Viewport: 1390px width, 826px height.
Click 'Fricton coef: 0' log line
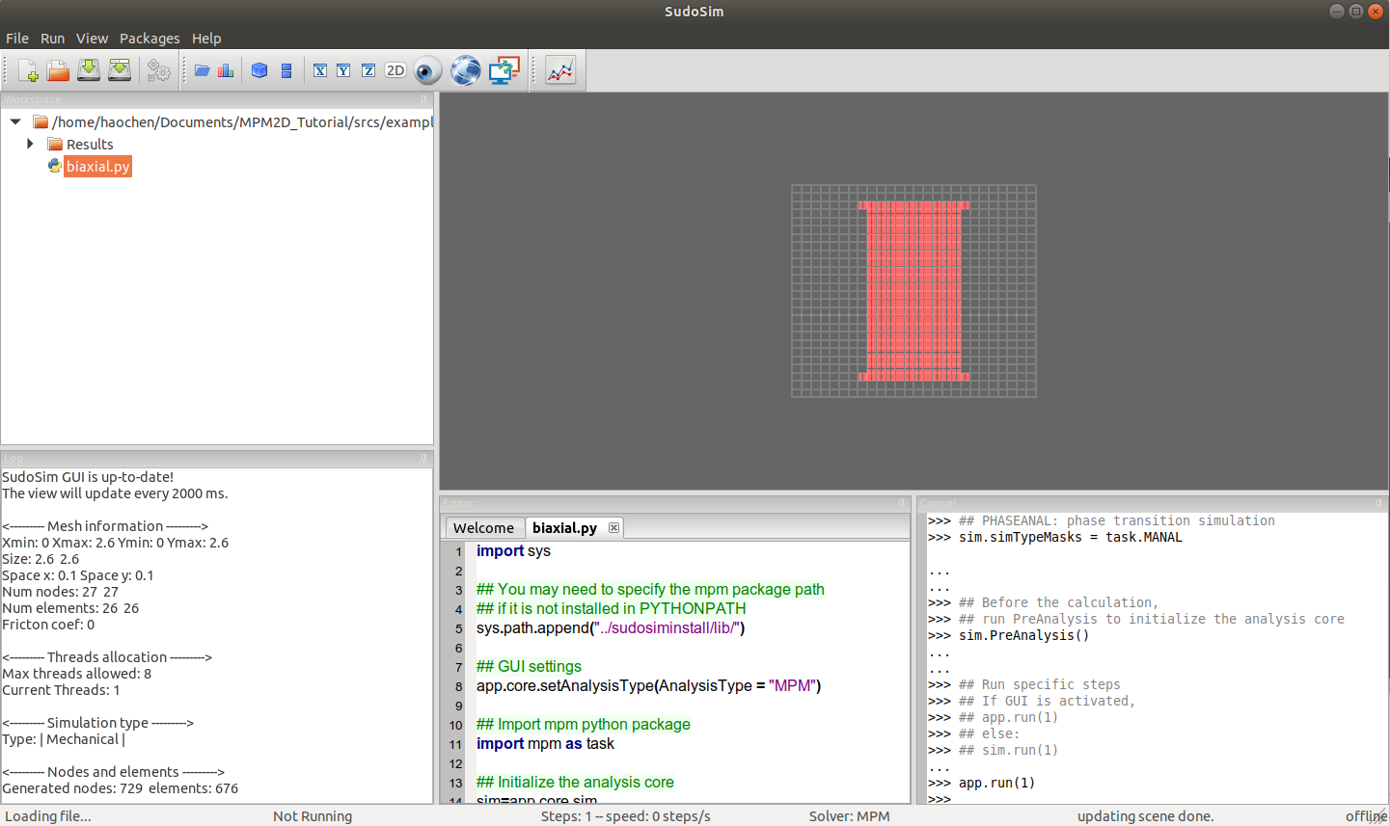48,625
